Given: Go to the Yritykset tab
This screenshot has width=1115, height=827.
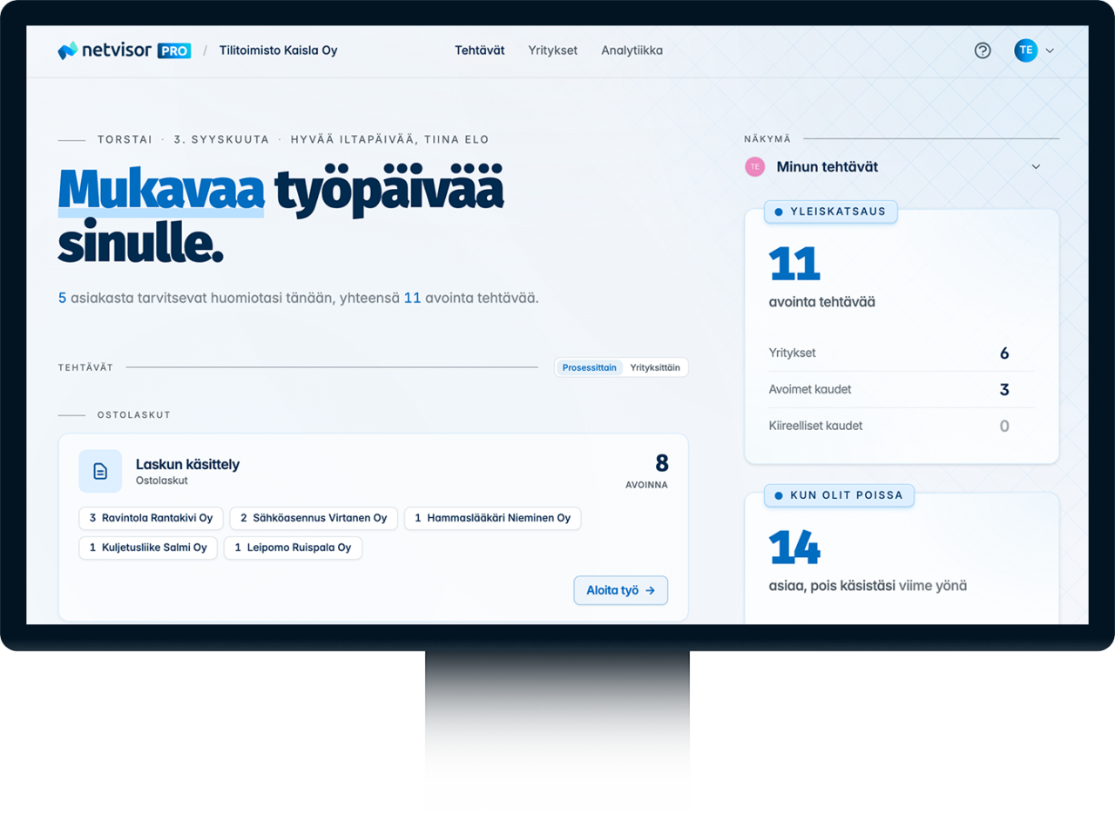Looking at the screenshot, I should [553, 50].
